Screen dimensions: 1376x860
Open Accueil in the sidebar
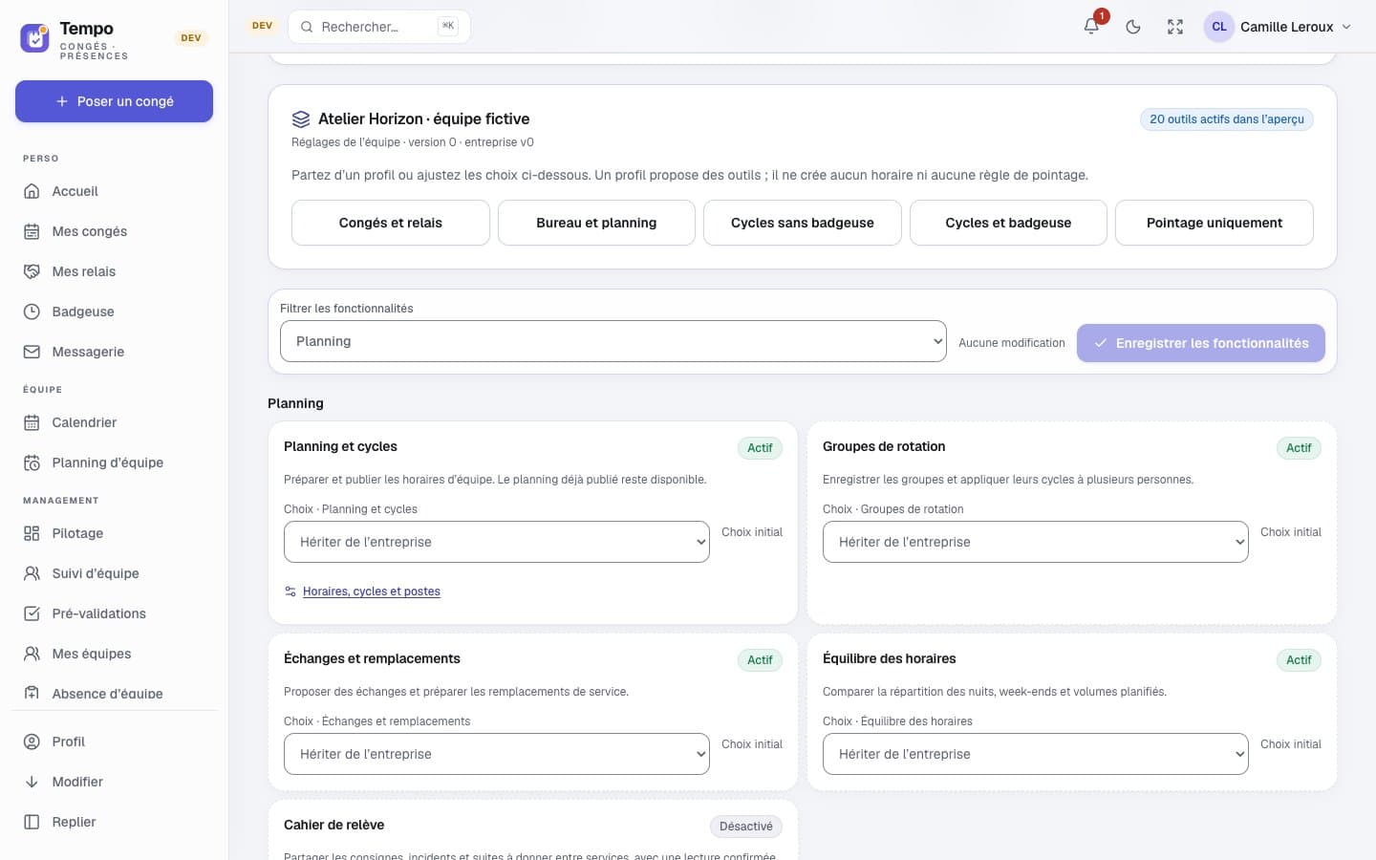(x=114, y=191)
